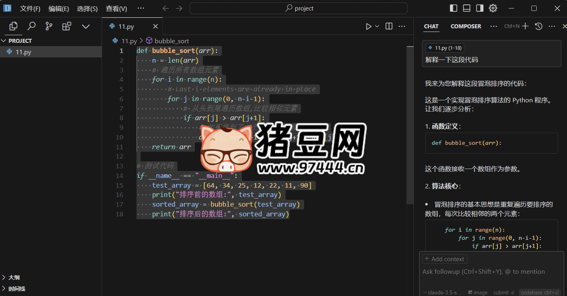Click the Add context button
Image resolution: width=567 pixels, height=296 pixels.
444,259
